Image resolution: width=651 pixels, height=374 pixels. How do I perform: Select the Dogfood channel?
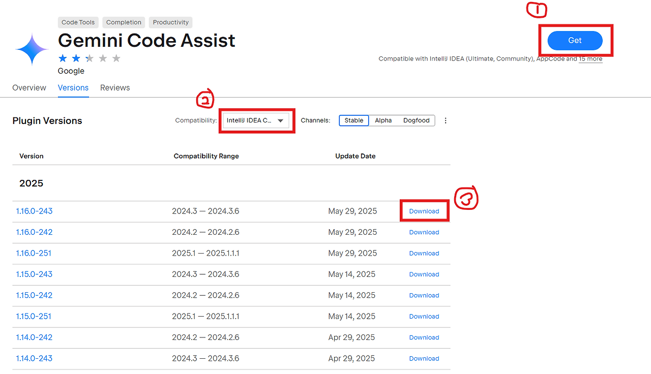(417, 120)
